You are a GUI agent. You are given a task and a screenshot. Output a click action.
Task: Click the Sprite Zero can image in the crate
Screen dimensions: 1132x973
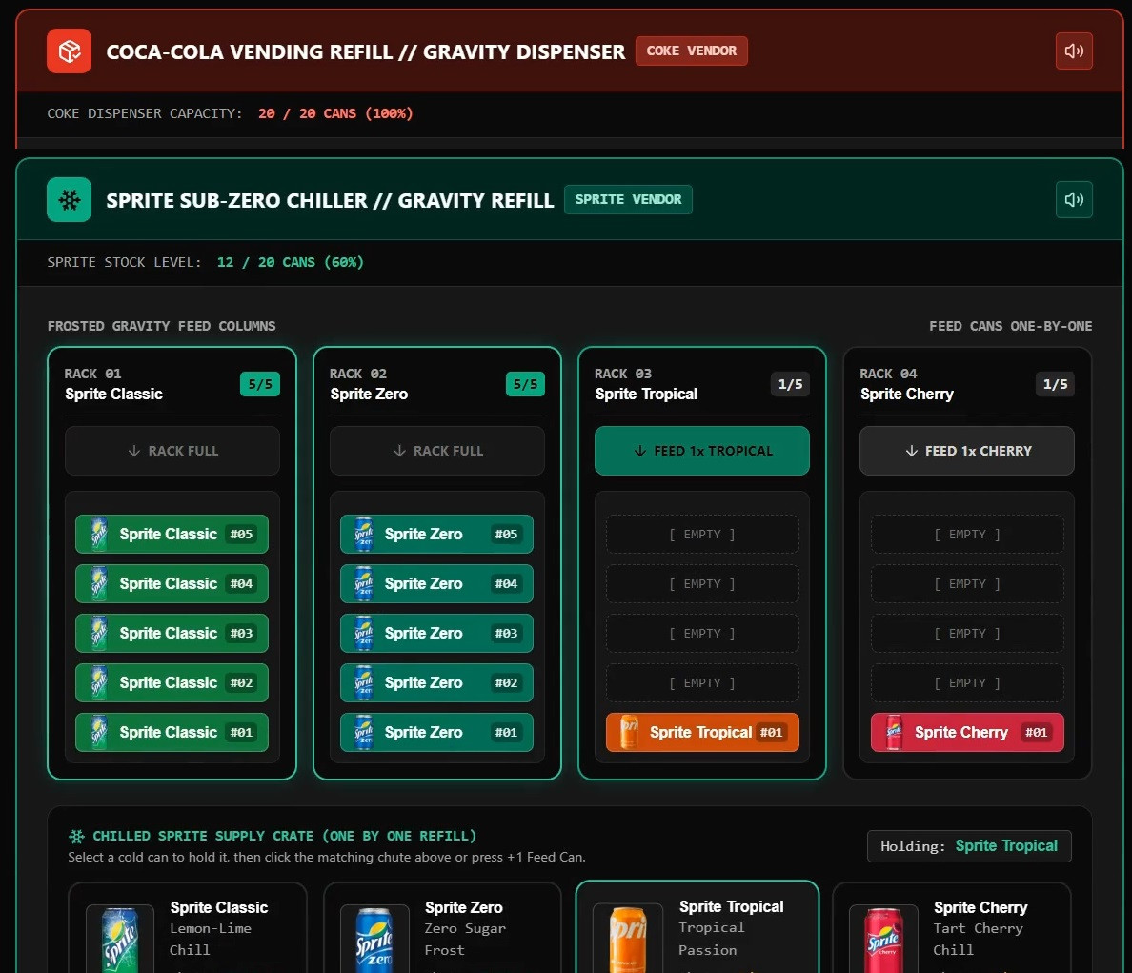[374, 939]
